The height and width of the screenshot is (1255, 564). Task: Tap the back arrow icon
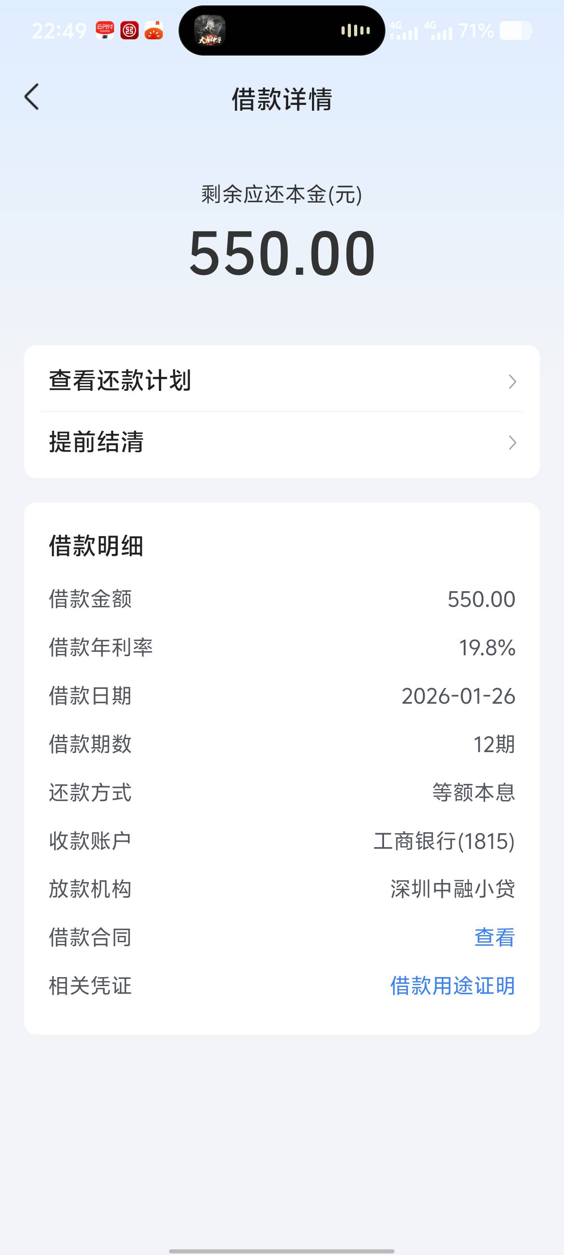coord(32,97)
